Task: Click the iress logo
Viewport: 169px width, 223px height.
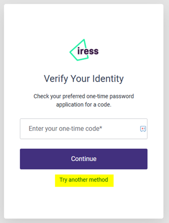Action: click(x=84, y=50)
